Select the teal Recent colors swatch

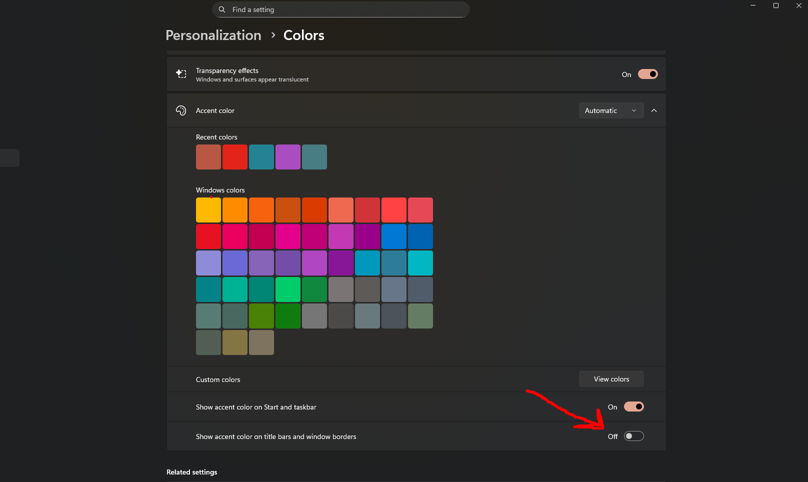pos(261,156)
